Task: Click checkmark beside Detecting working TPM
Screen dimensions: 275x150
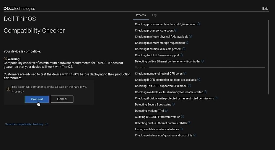Action: pos(166,111)
